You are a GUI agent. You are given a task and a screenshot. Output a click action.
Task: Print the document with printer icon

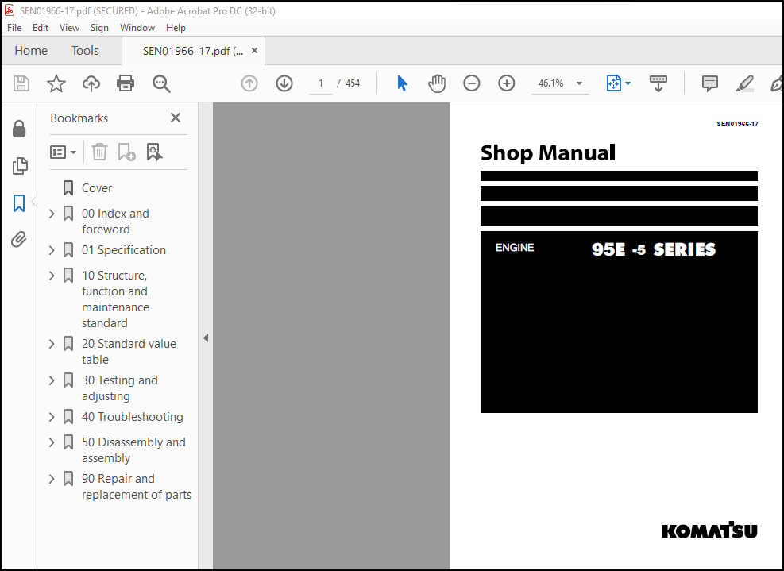pos(126,83)
